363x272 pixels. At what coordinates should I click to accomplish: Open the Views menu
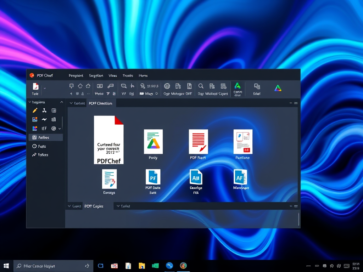click(x=113, y=75)
